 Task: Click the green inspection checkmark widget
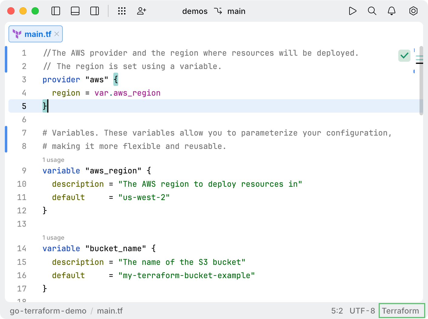coord(404,55)
